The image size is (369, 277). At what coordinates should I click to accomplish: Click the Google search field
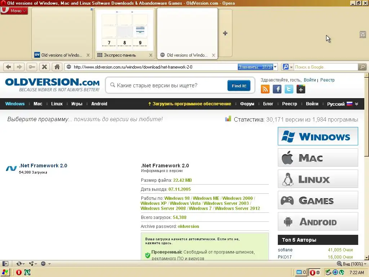tap(326, 67)
